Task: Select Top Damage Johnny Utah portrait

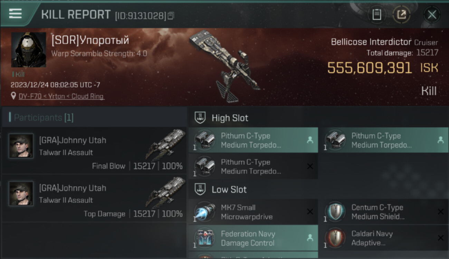Action: tap(21, 193)
